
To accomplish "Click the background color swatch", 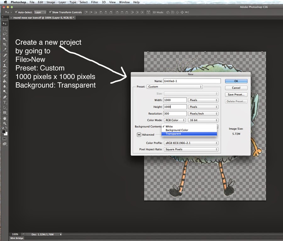I will pyautogui.click(x=6, y=134).
